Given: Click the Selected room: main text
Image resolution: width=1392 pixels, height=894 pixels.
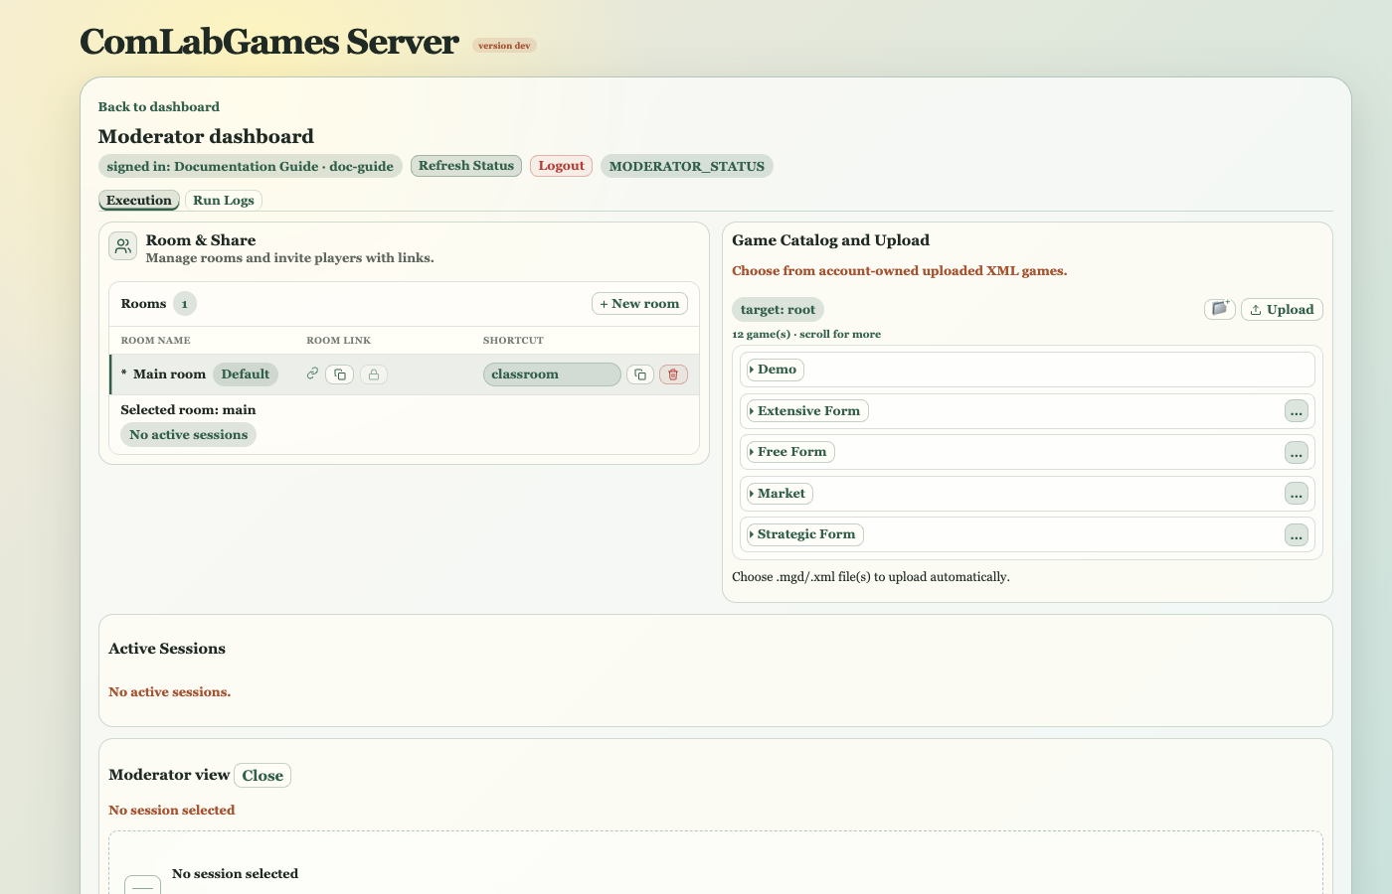Looking at the screenshot, I should point(188,410).
